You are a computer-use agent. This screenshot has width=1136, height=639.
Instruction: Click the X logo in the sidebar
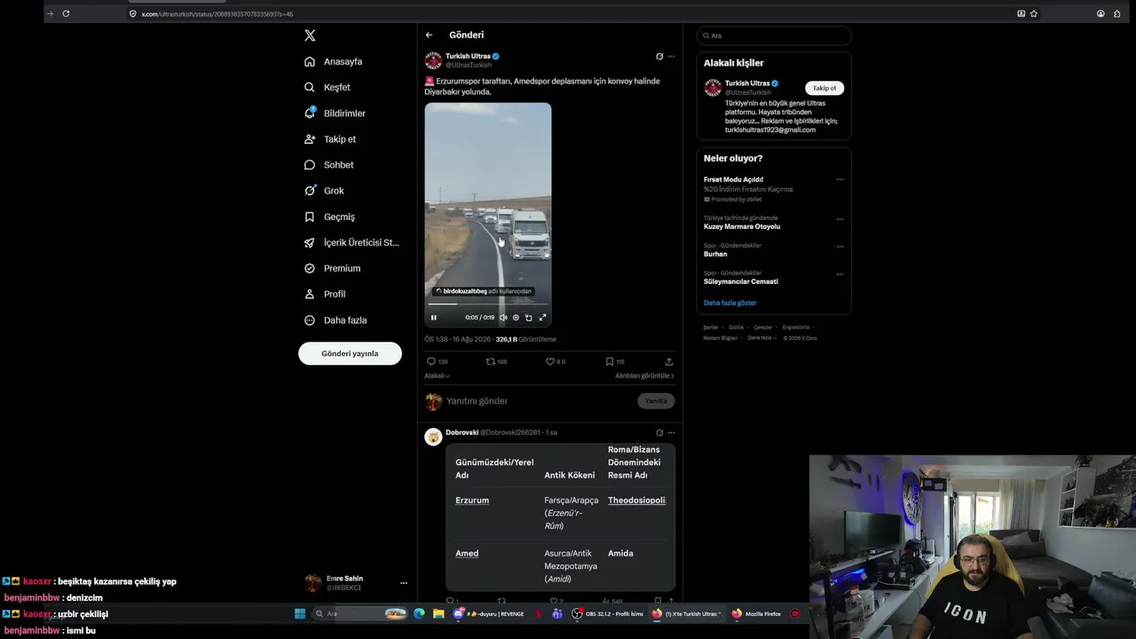pyautogui.click(x=310, y=35)
